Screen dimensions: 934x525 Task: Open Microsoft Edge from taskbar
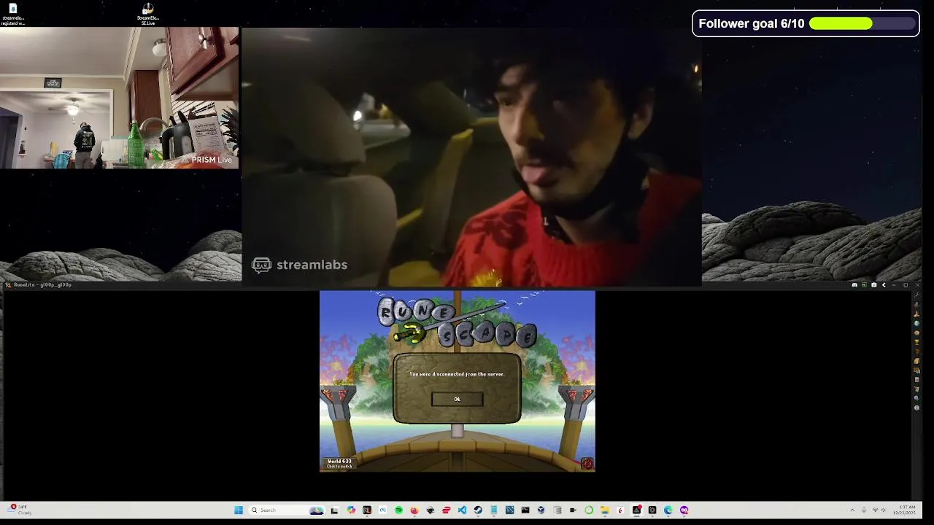click(x=668, y=510)
